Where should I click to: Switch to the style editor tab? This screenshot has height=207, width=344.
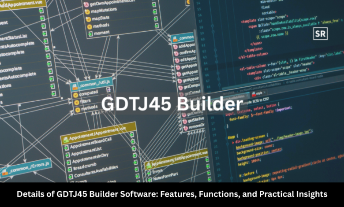(259, 93)
